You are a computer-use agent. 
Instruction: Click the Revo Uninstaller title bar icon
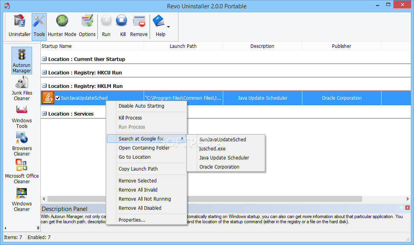(7, 6)
